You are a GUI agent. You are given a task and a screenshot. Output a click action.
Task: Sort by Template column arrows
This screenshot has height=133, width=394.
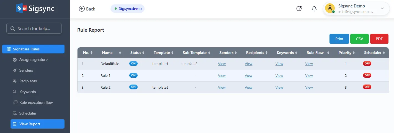click(x=172, y=53)
